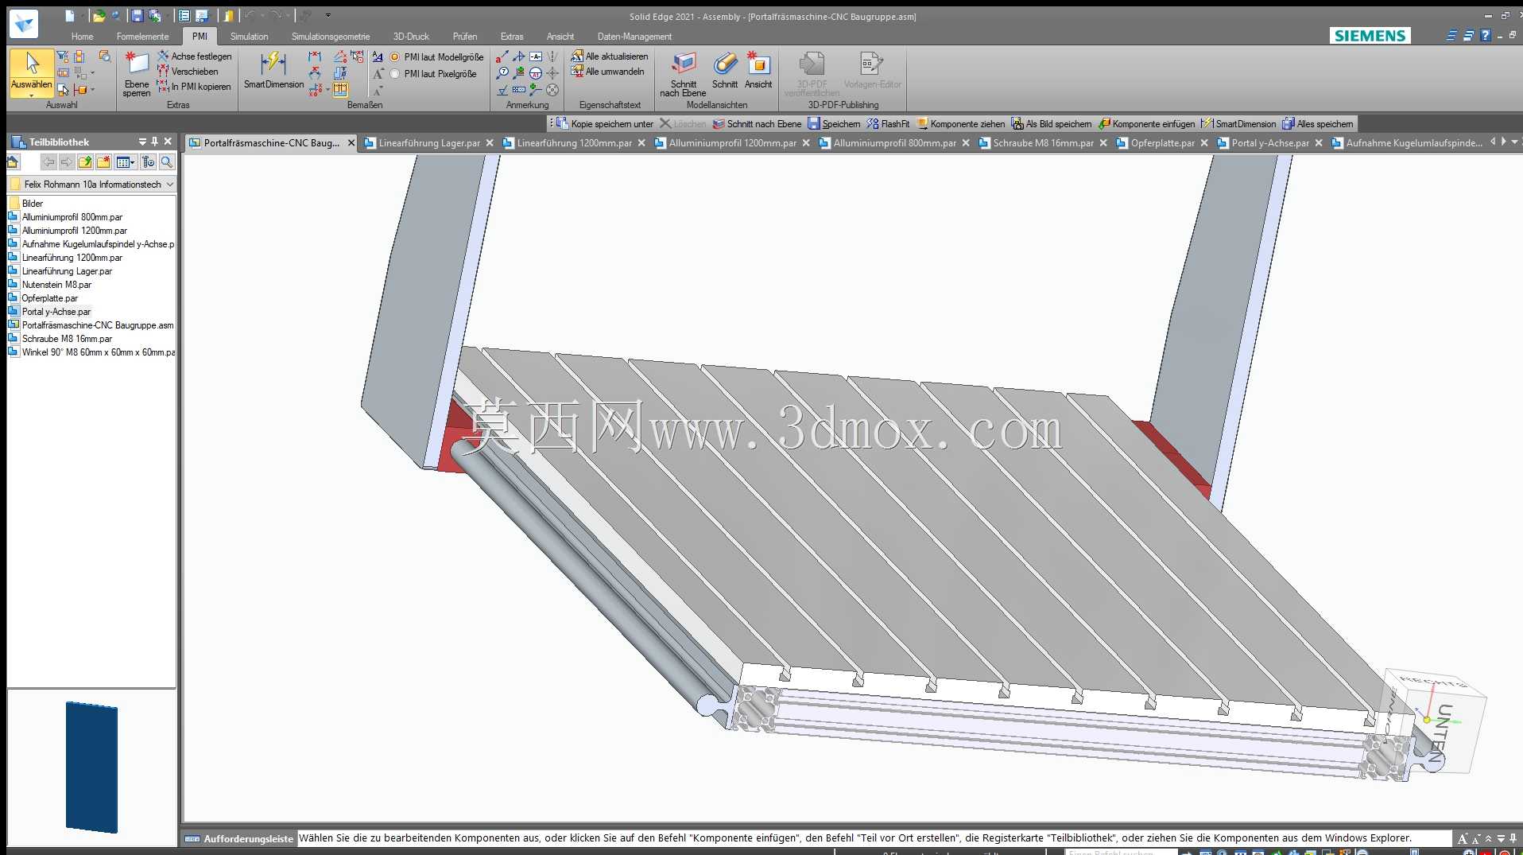1523x855 pixels.
Task: Click Alle umwandeln
Action: click(608, 72)
